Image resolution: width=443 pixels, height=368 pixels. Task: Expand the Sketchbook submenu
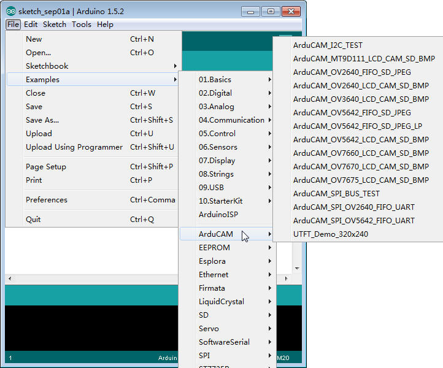pyautogui.click(x=92, y=66)
